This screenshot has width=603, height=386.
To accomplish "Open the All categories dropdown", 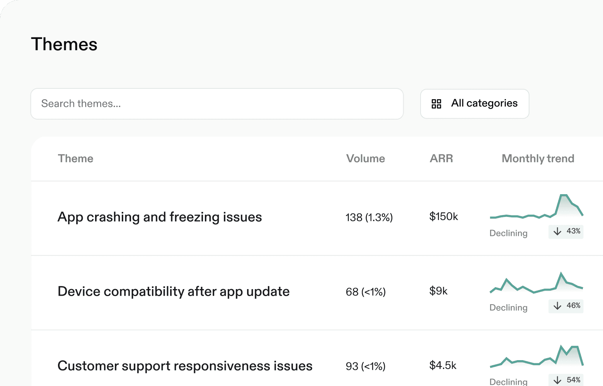I will click(474, 104).
